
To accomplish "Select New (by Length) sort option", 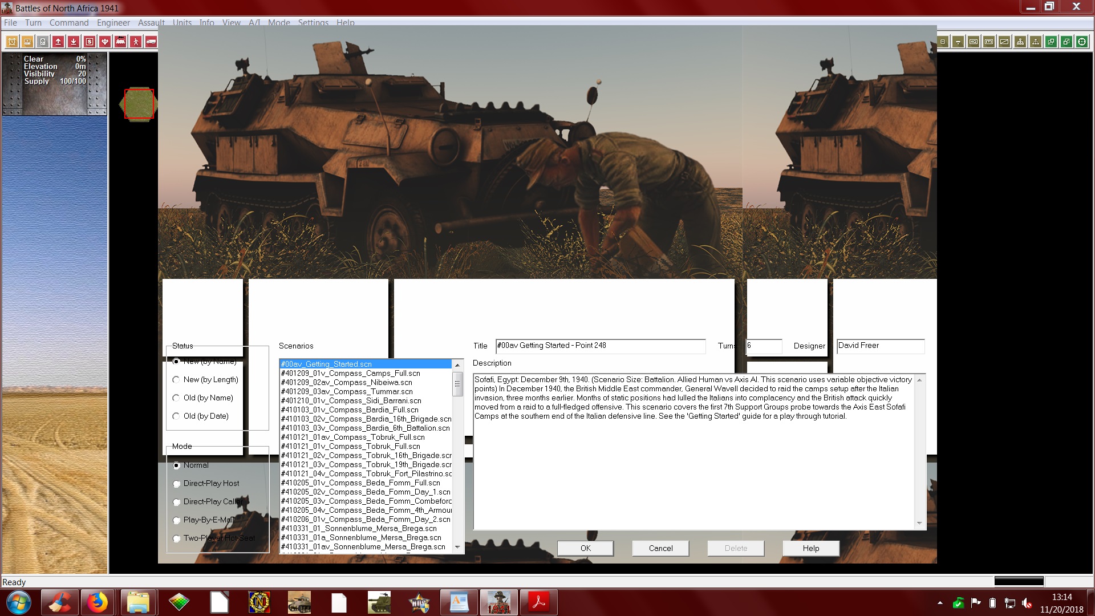I will (205, 380).
